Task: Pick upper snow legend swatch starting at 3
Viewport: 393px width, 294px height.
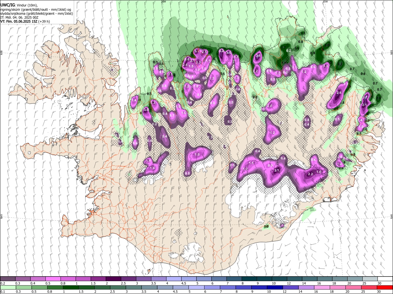Action: (143, 279)
